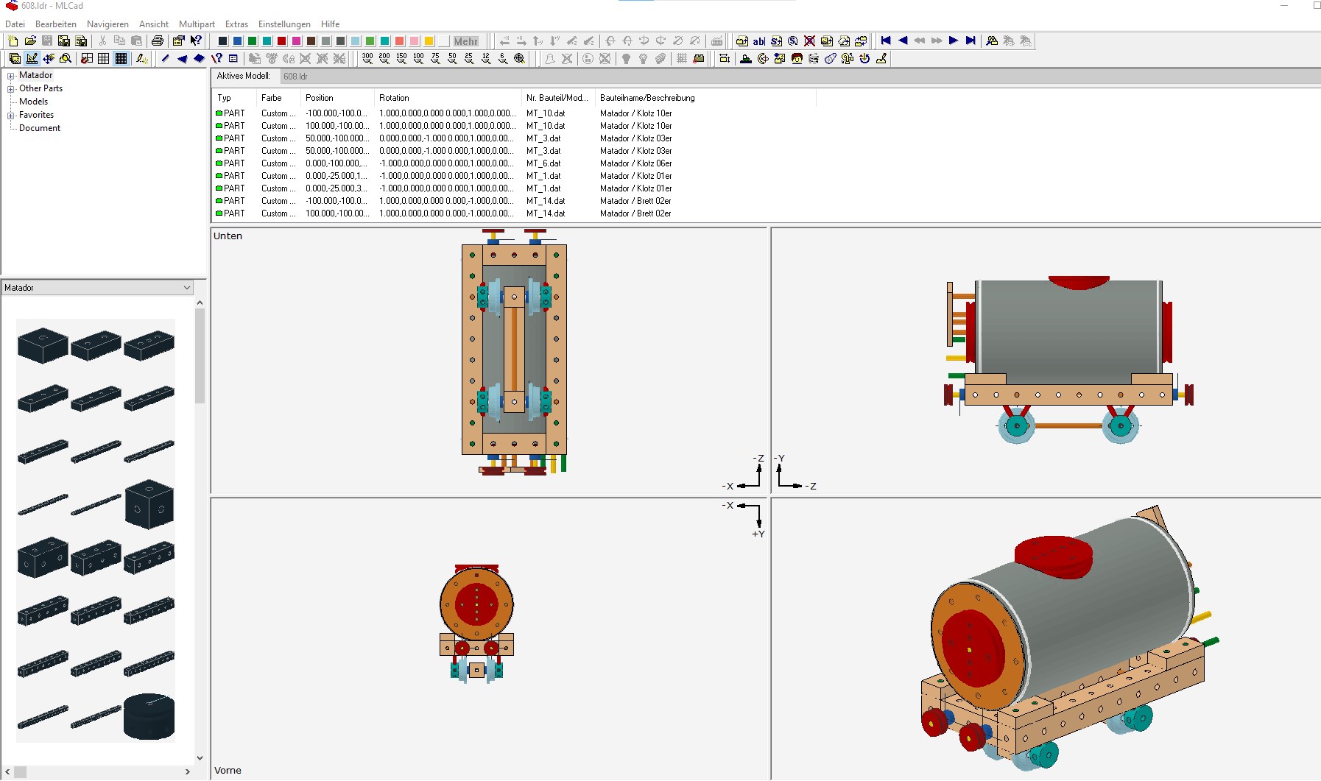The height and width of the screenshot is (781, 1321).
Task: Pick the cylinder part thumbnail in library
Action: (149, 716)
